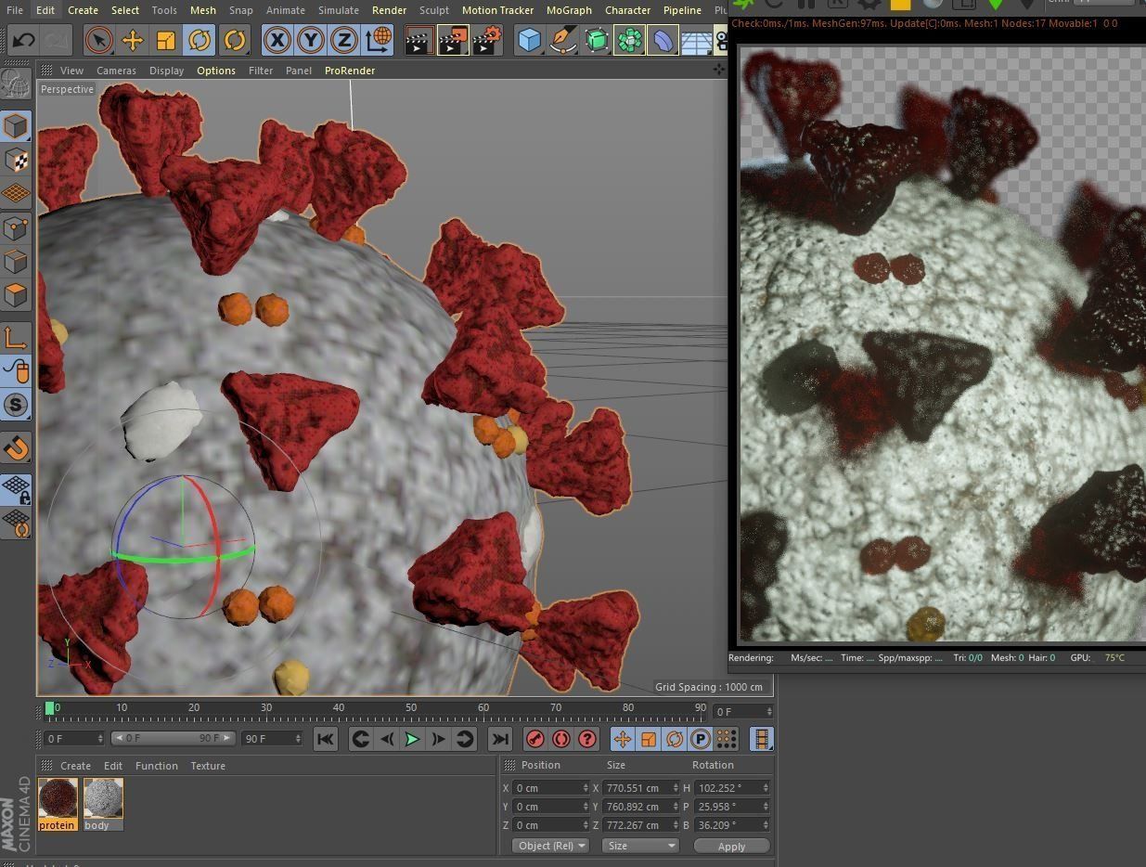Click the viewport pan and zoom navigation icon
The image size is (1146, 867).
[719, 70]
